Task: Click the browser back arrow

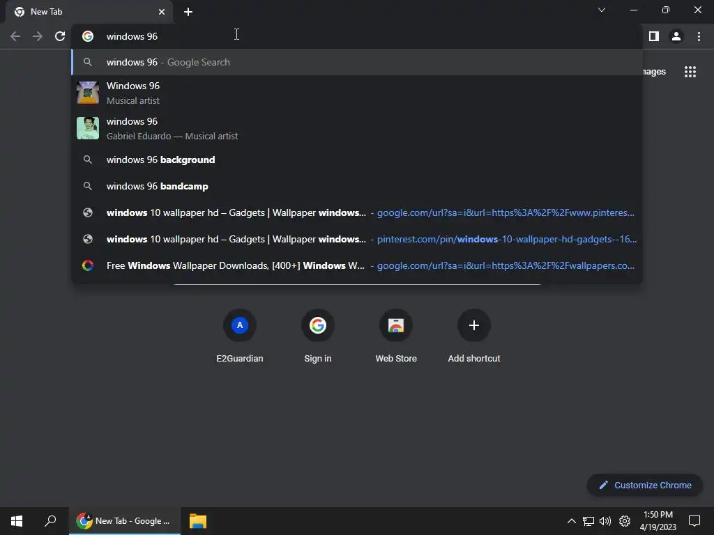Action: coord(15,36)
